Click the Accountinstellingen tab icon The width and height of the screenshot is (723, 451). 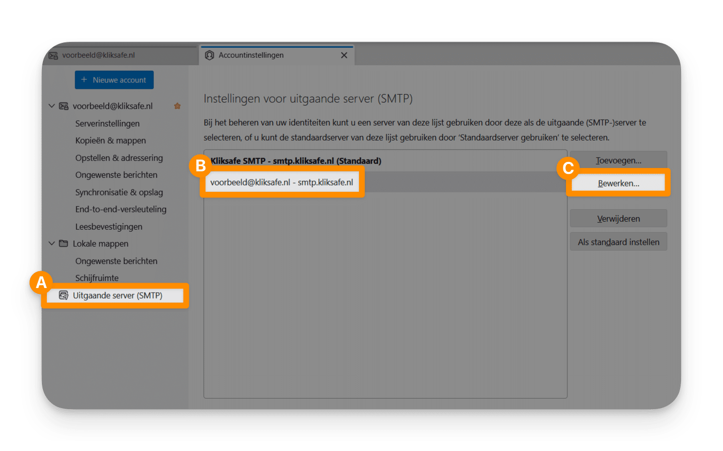pos(209,55)
